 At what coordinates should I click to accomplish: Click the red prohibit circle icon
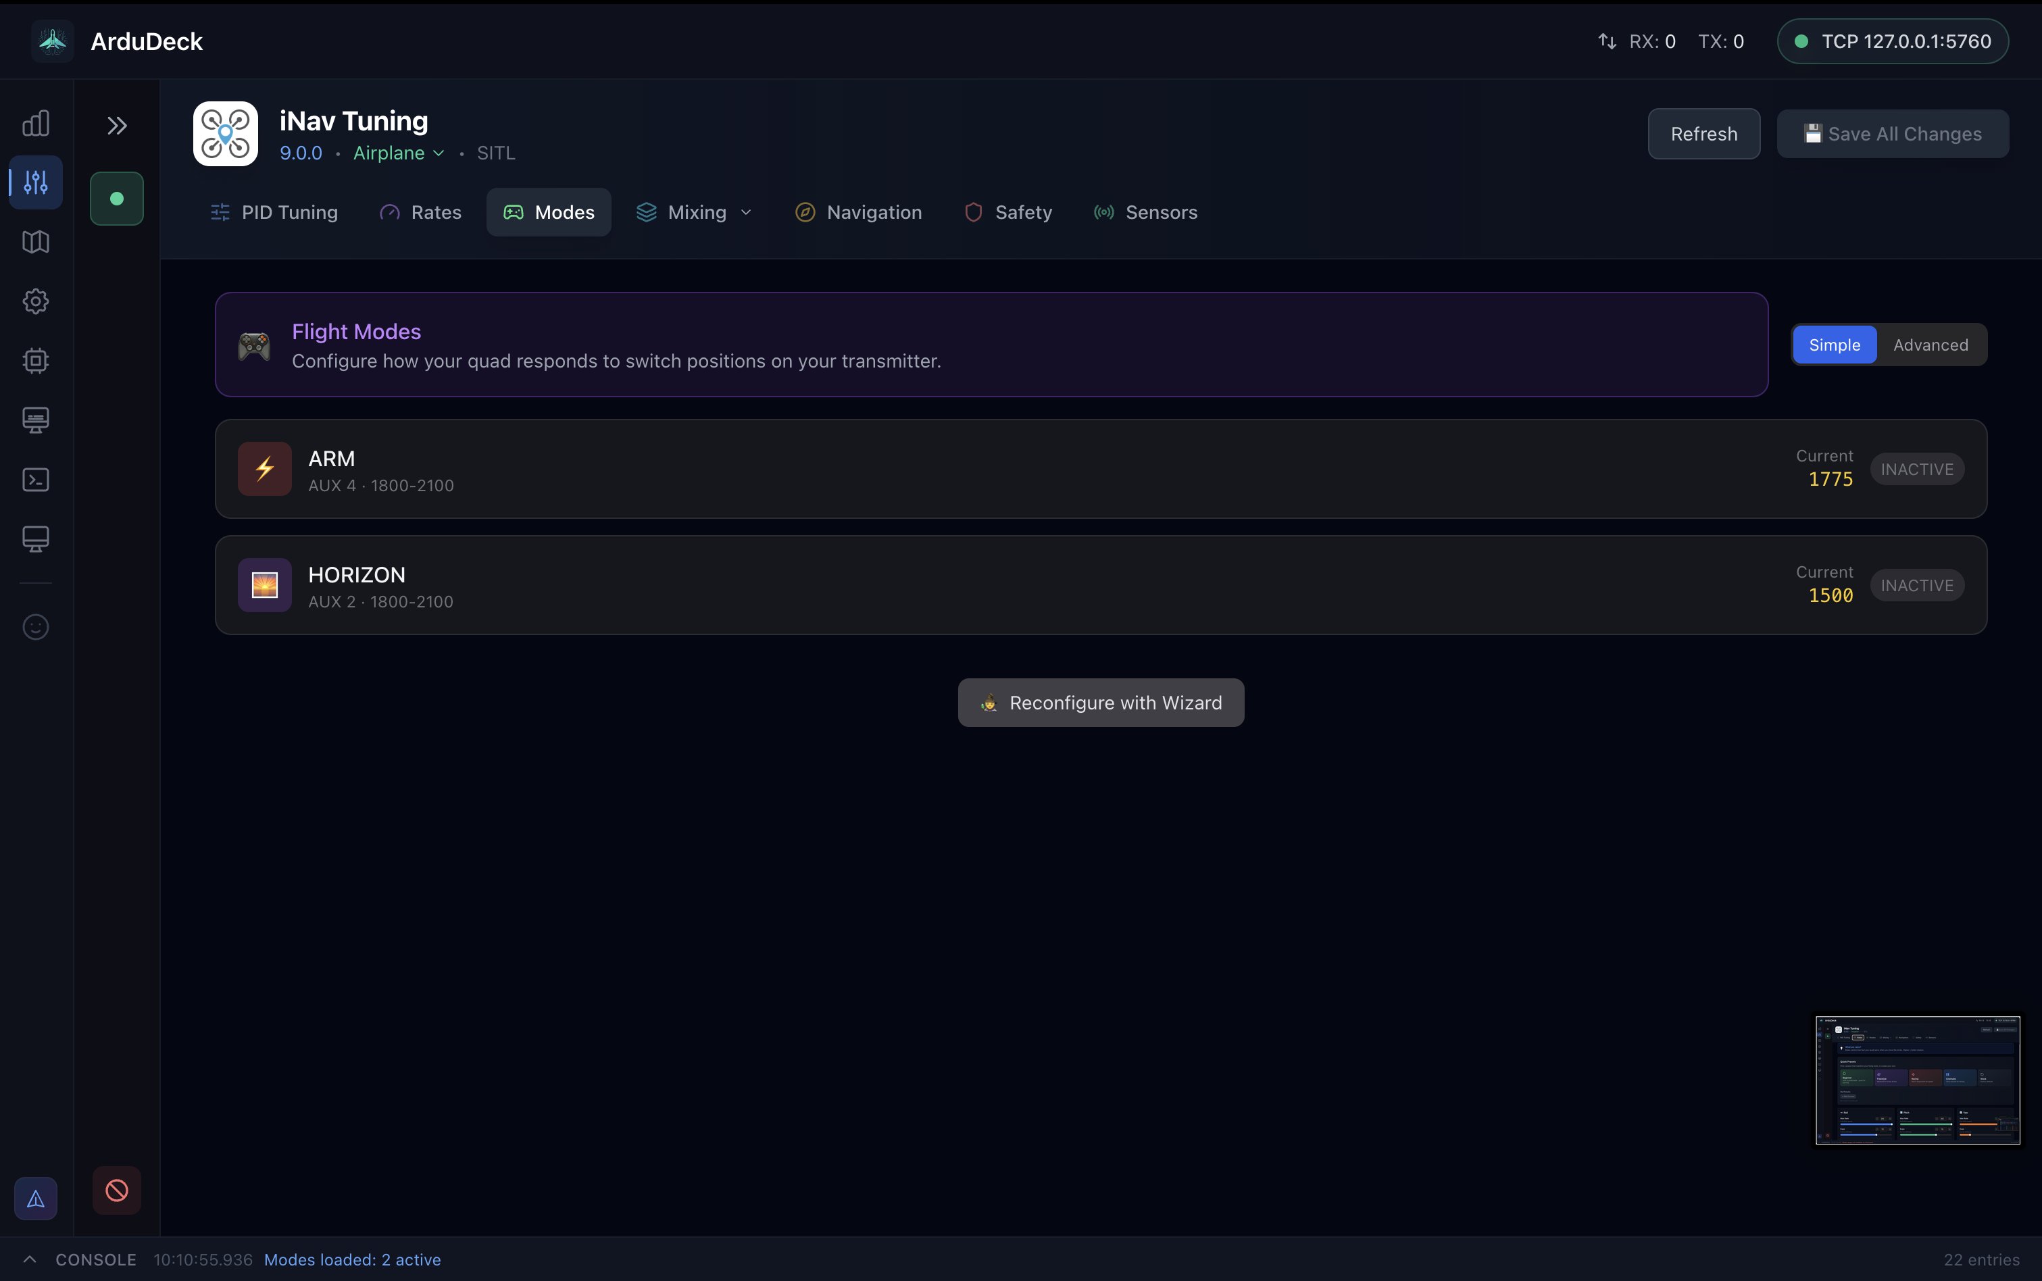[117, 1190]
